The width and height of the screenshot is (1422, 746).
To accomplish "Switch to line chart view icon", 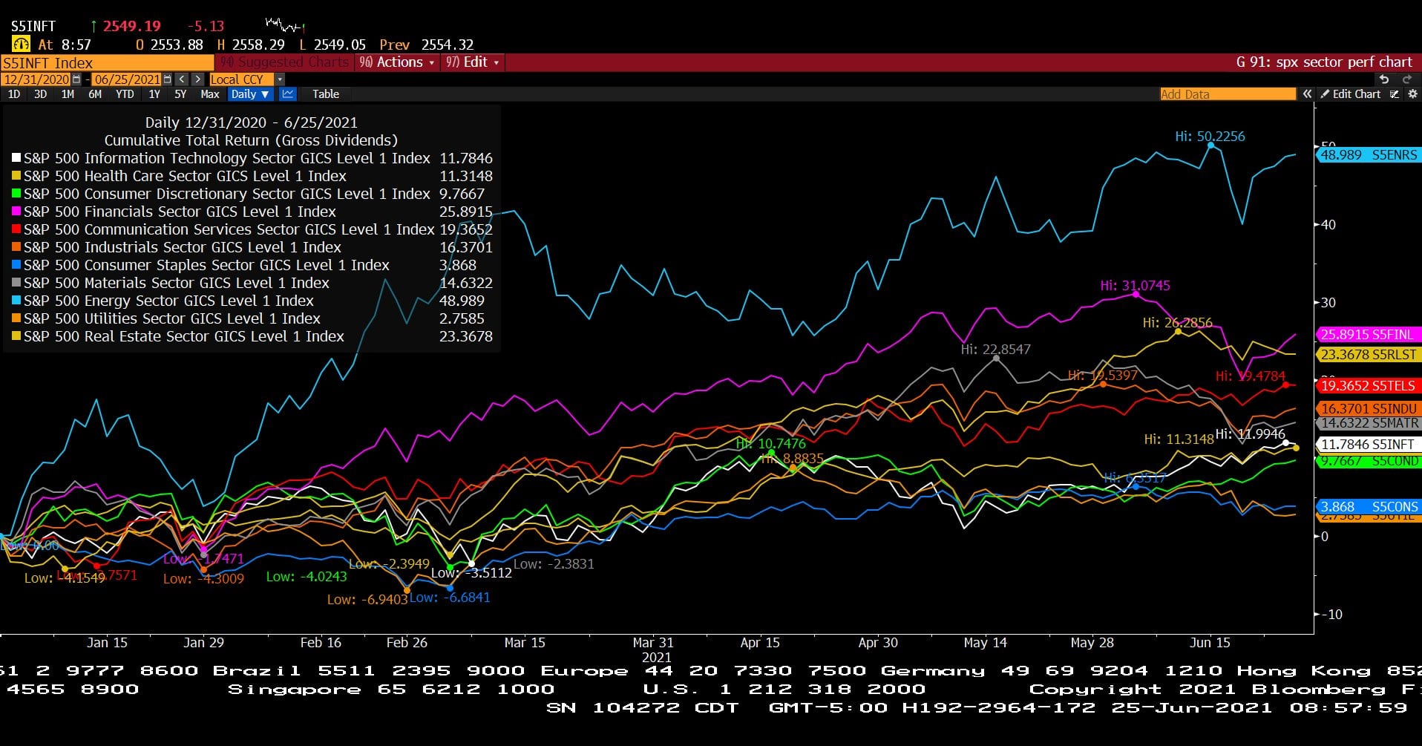I will click(287, 94).
